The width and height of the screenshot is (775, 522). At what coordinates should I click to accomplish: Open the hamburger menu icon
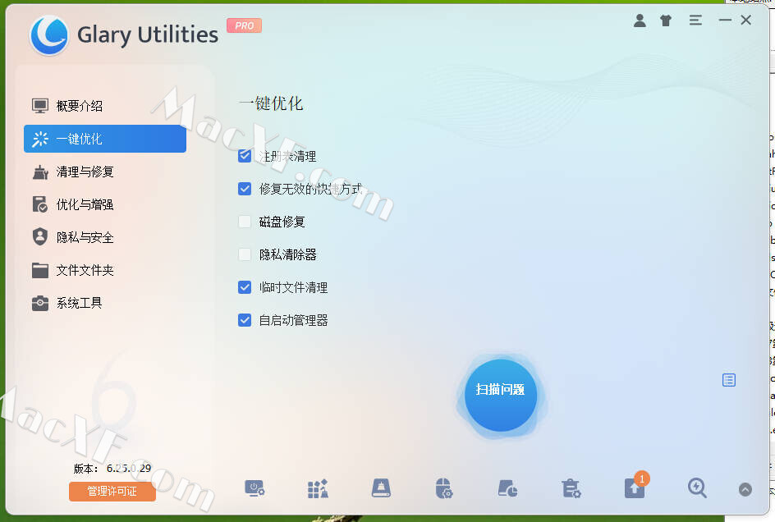click(695, 21)
